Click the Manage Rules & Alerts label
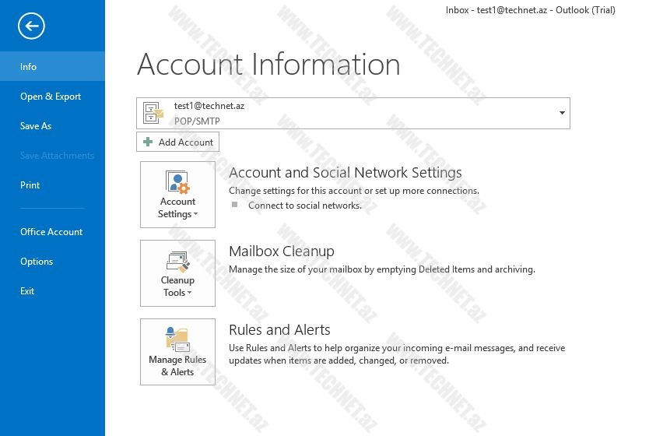Viewport: 656px width, 436px height. pos(177,366)
